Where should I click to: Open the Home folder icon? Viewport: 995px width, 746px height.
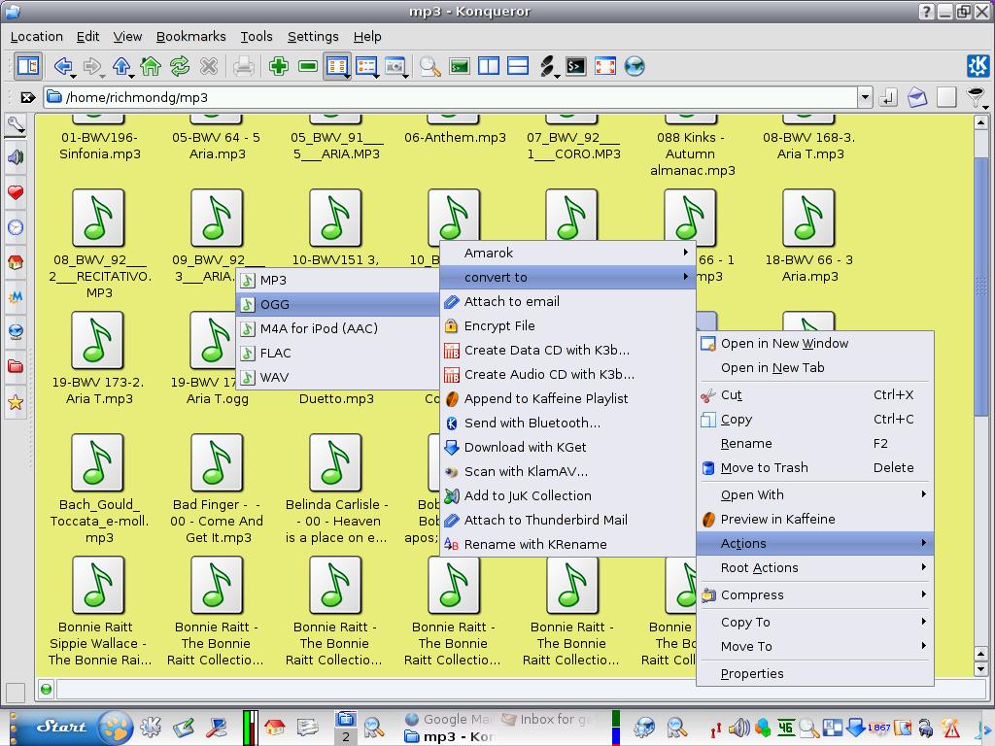click(151, 66)
